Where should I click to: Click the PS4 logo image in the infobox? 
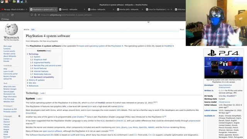pyautogui.click(x=223, y=53)
